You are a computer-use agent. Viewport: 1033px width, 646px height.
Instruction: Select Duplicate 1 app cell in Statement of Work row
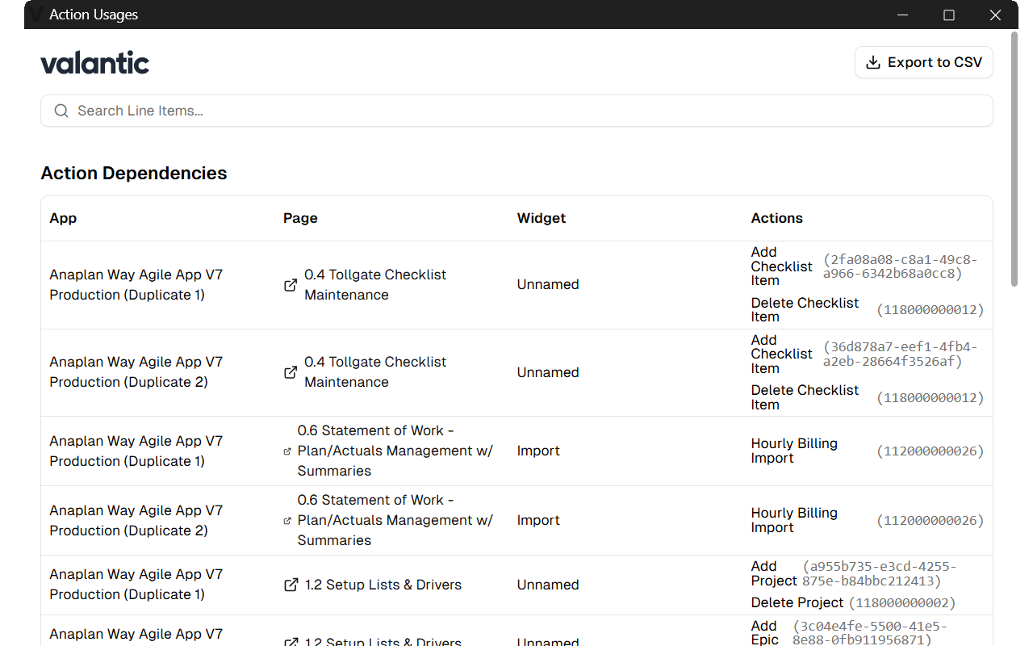136,451
